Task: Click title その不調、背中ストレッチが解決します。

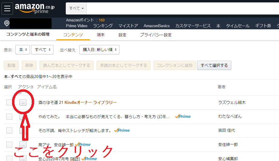Action: (x=75, y=130)
